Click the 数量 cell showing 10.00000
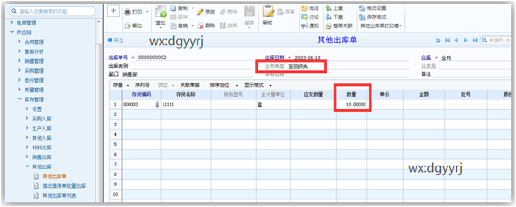 point(352,105)
